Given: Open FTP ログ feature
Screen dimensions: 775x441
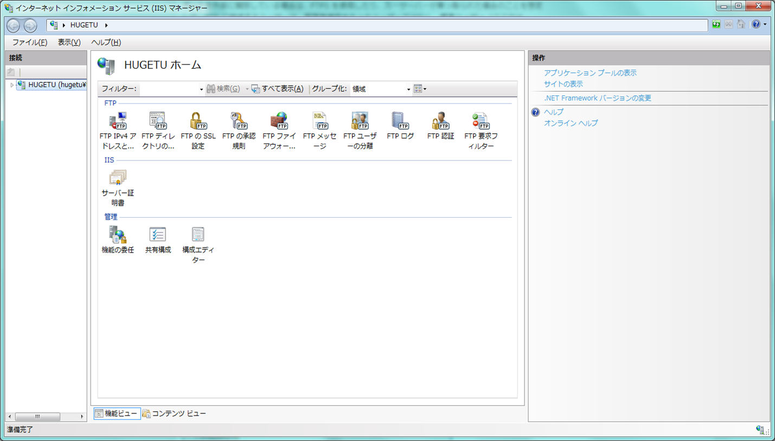Looking at the screenshot, I should [400, 126].
